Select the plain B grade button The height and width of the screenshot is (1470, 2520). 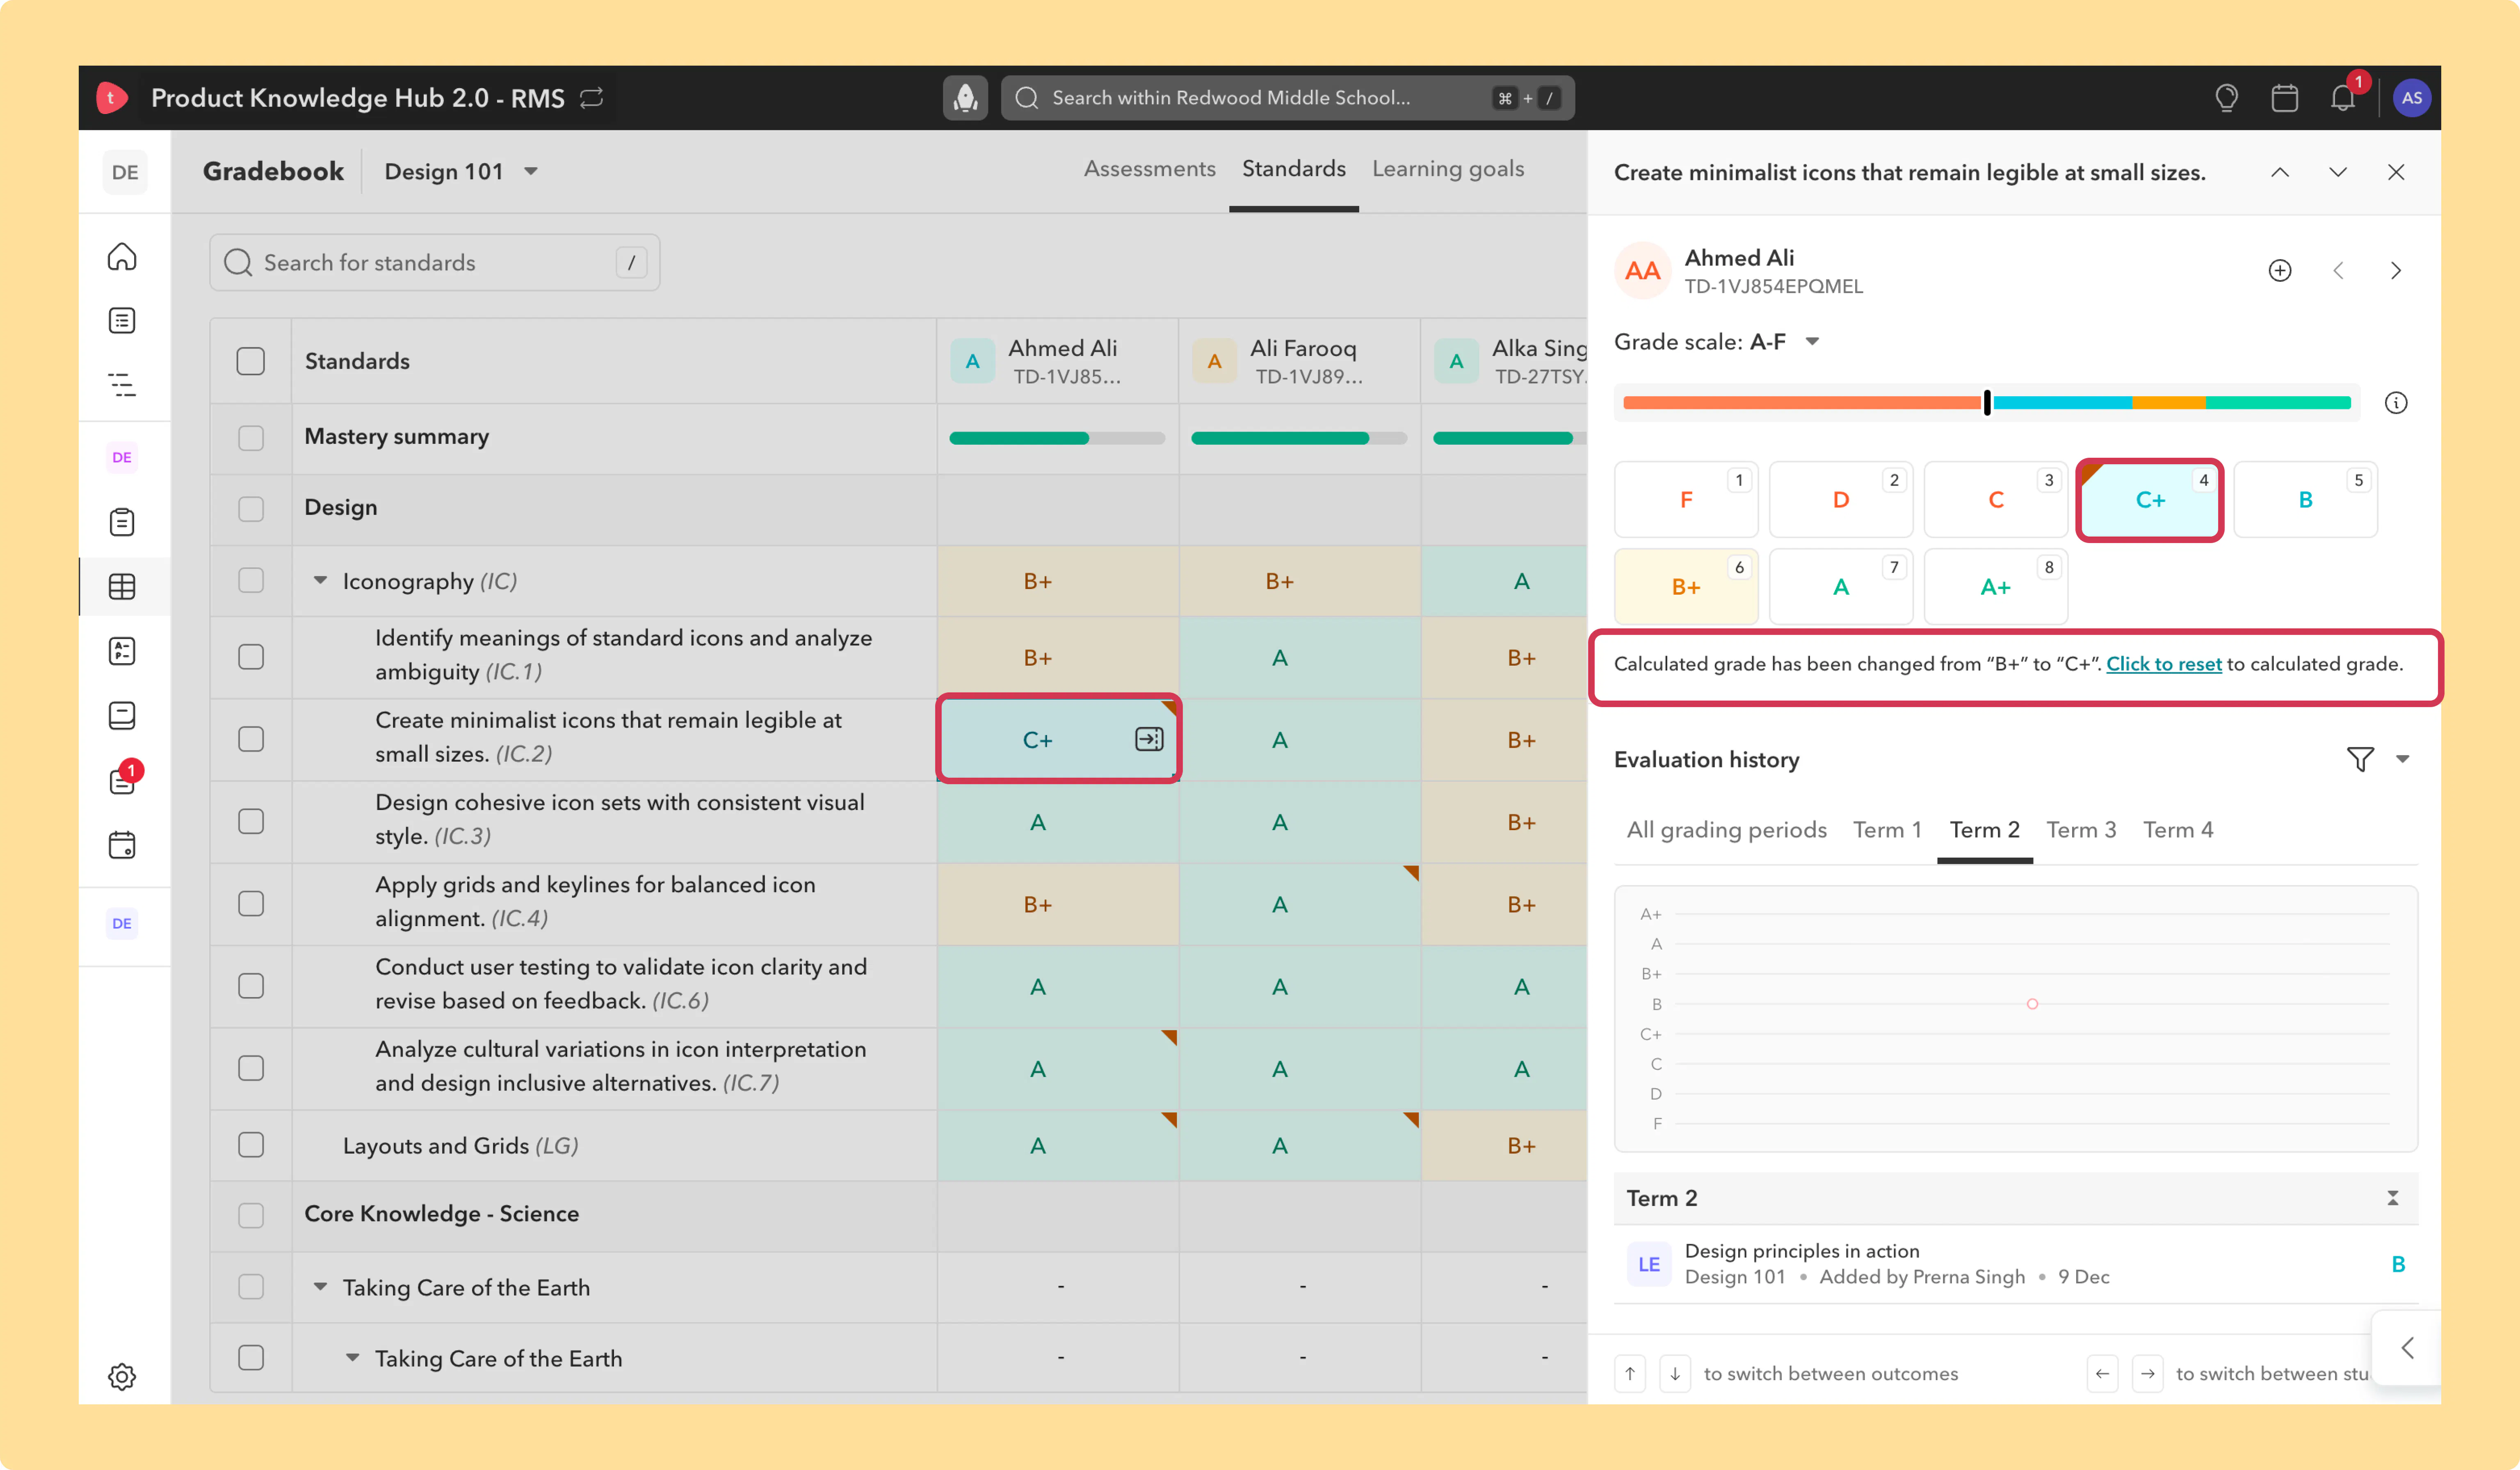(x=2305, y=500)
